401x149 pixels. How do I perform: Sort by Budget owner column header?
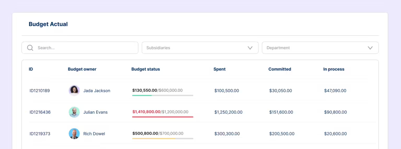click(x=82, y=69)
